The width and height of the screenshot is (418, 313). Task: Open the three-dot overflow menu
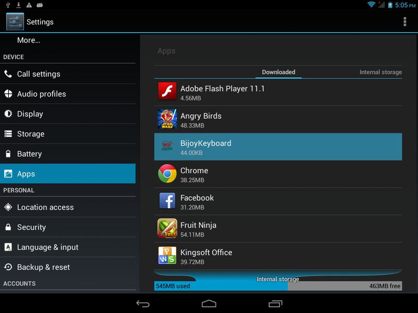pos(404,21)
